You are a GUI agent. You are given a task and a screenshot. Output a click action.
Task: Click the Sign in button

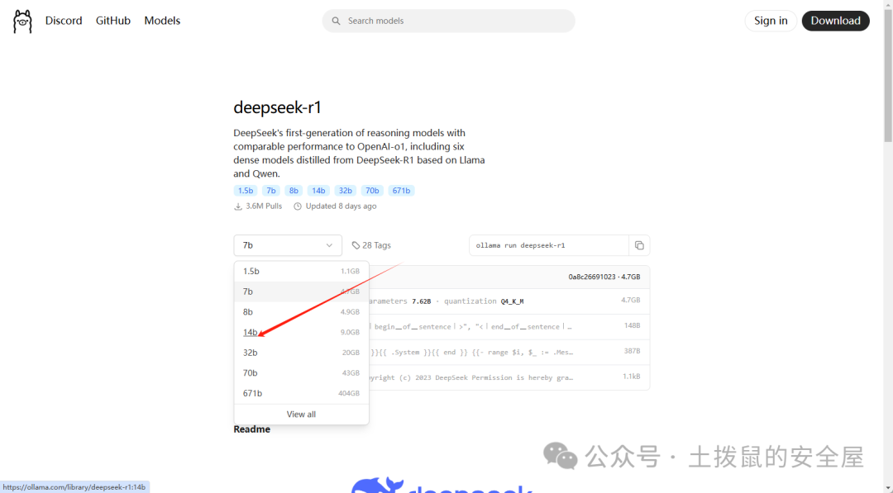771,21
